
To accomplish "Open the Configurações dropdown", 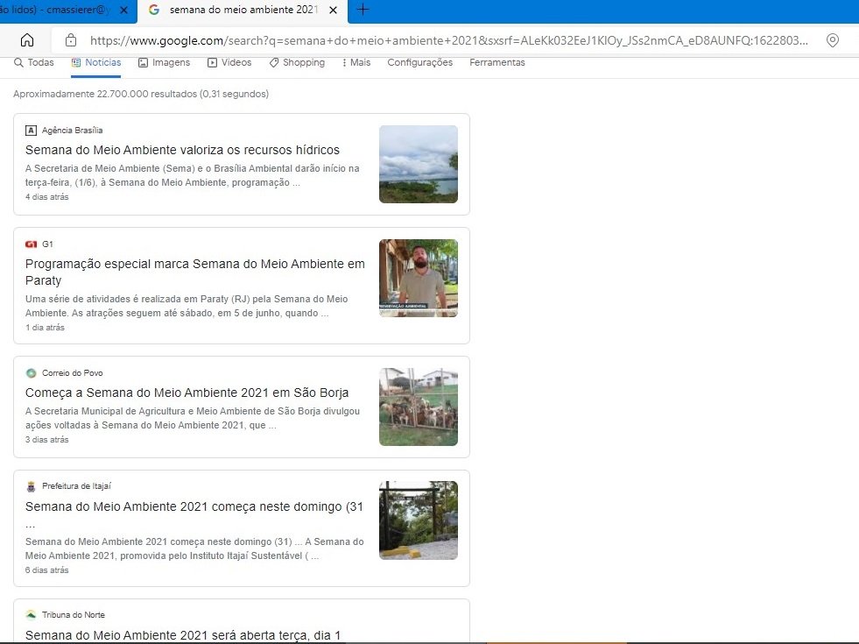I will pos(419,62).
